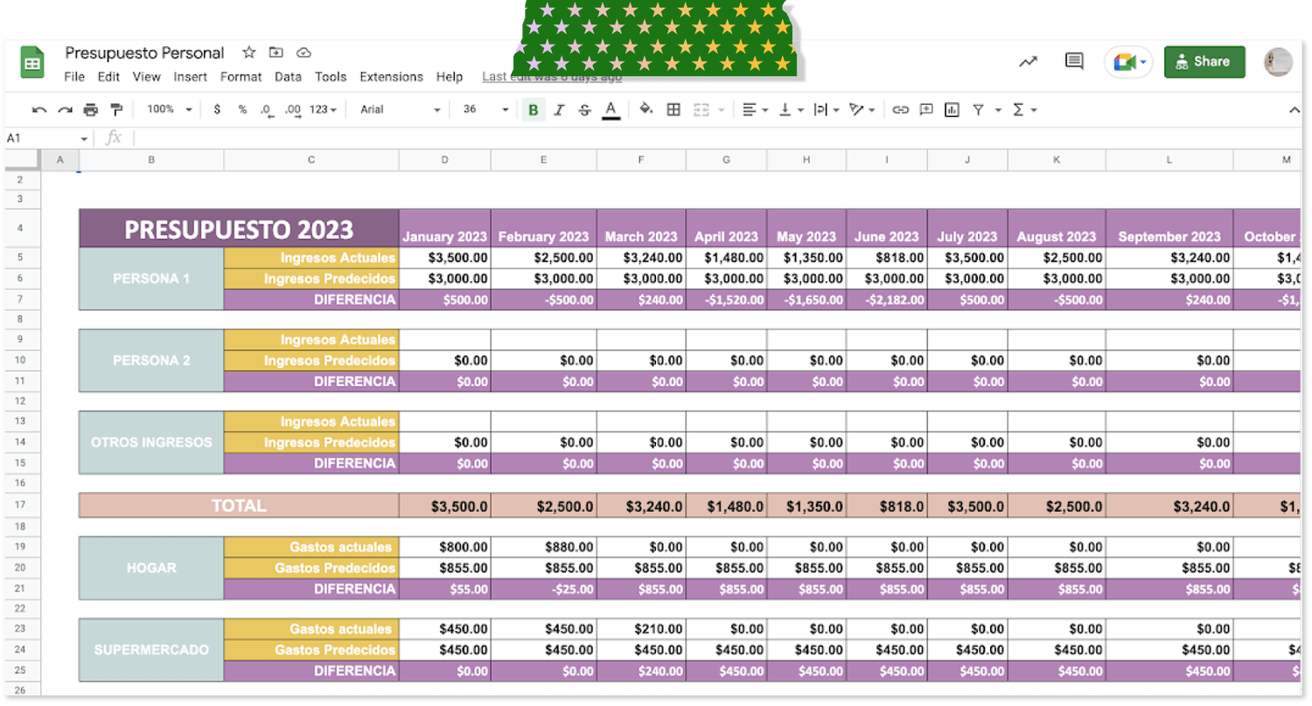The height and width of the screenshot is (706, 1312).
Task: Print the spreadsheet
Action: [91, 110]
